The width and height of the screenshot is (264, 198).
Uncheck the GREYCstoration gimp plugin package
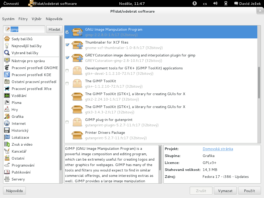(x=67, y=57)
